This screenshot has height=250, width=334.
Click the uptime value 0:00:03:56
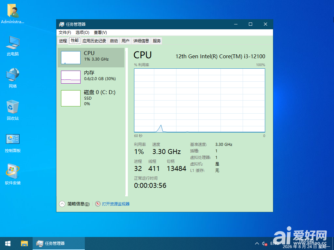tap(150, 185)
